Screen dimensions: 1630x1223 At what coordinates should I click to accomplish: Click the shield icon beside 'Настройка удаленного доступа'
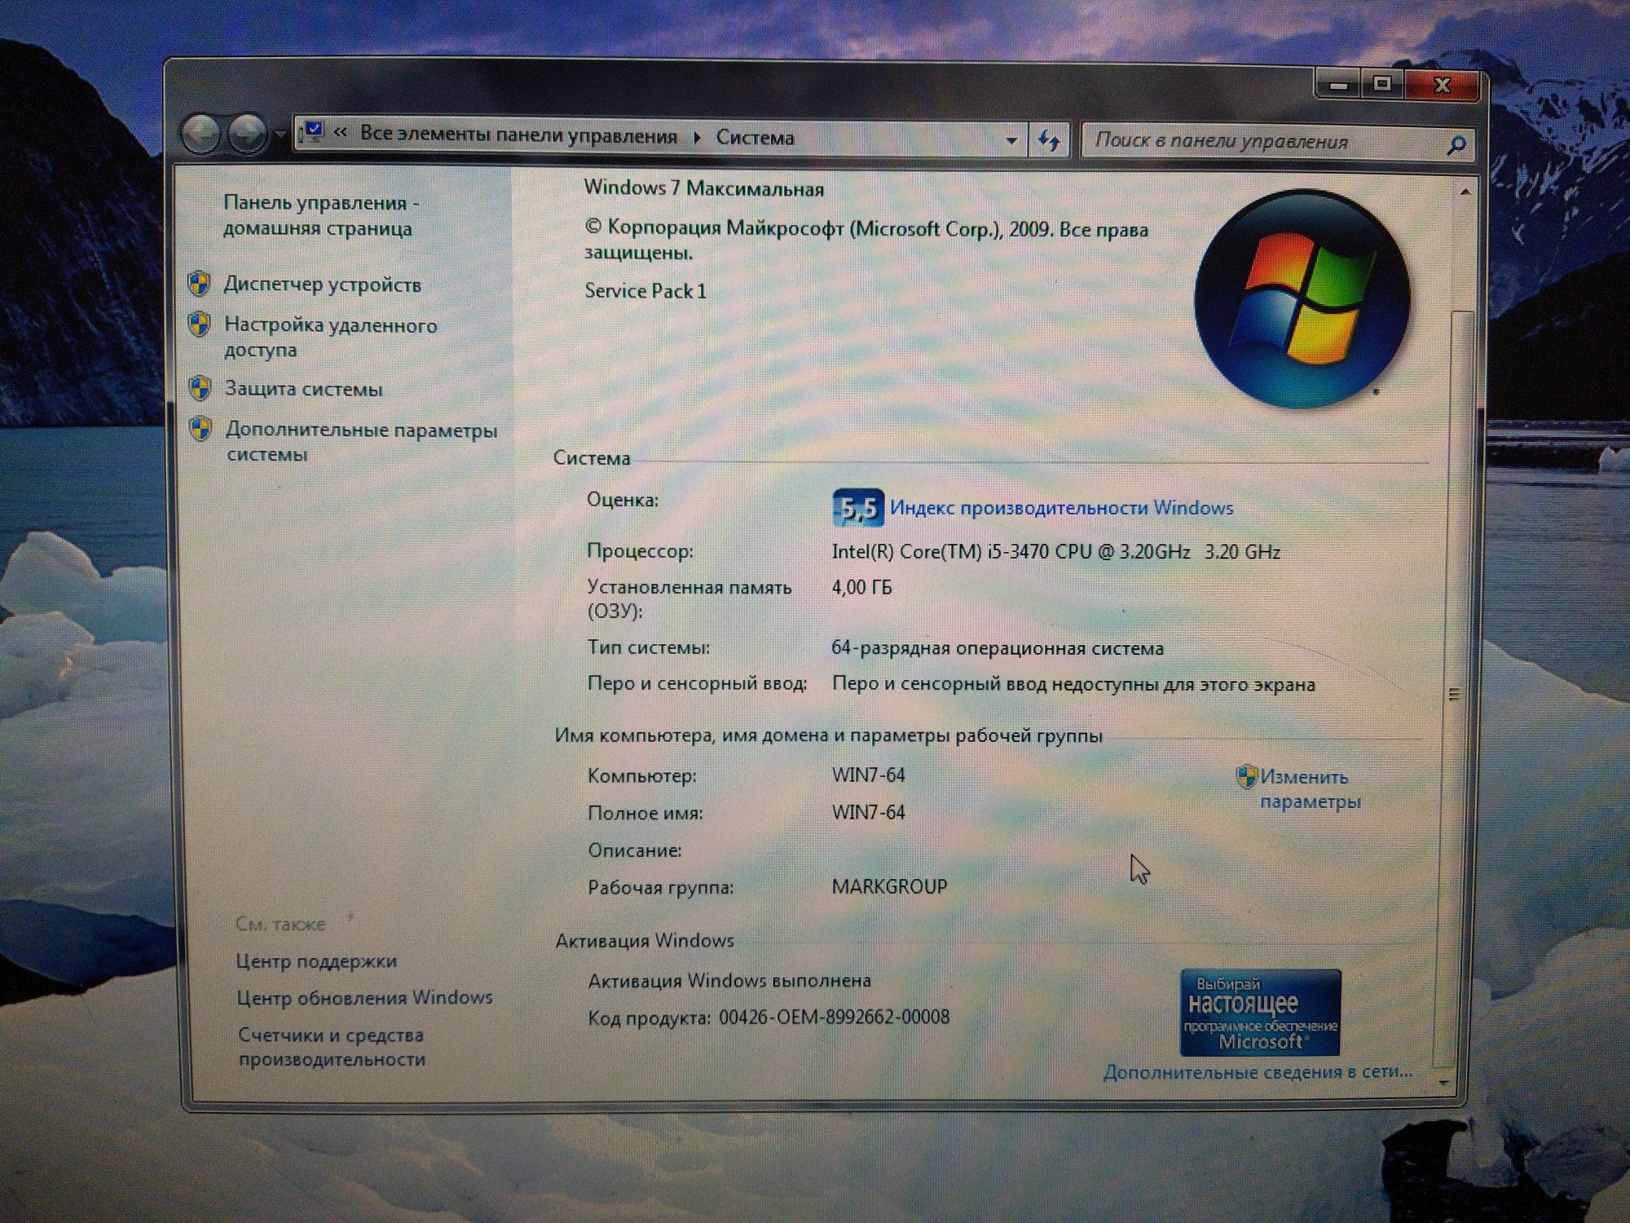pos(200,324)
